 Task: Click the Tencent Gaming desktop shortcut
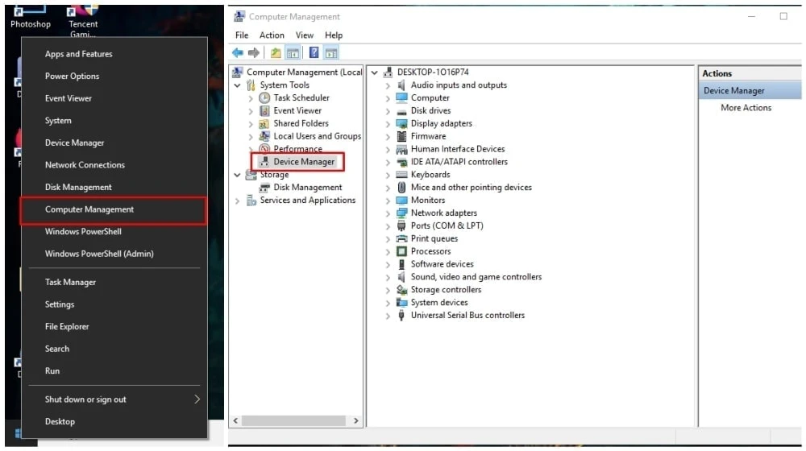pyautogui.click(x=83, y=22)
